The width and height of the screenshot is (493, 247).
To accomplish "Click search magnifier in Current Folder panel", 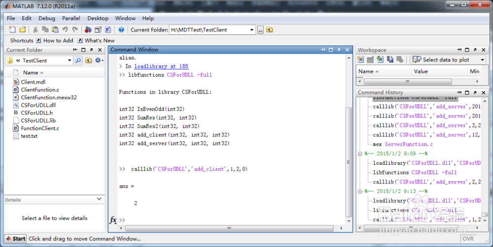I will tap(78, 60).
